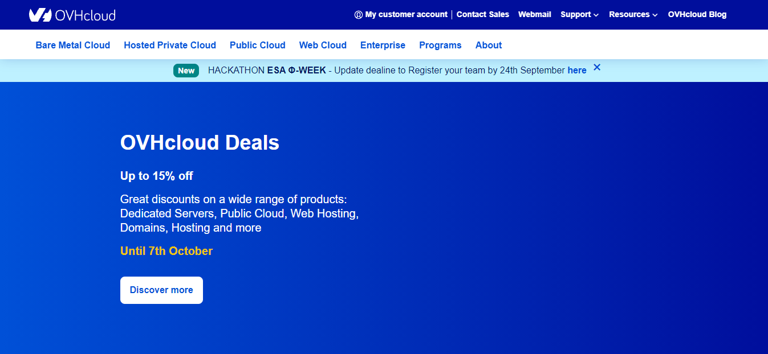Click the ESA Φ-WEEK banner text
Image resolution: width=768 pixels, height=354 pixels.
click(296, 71)
